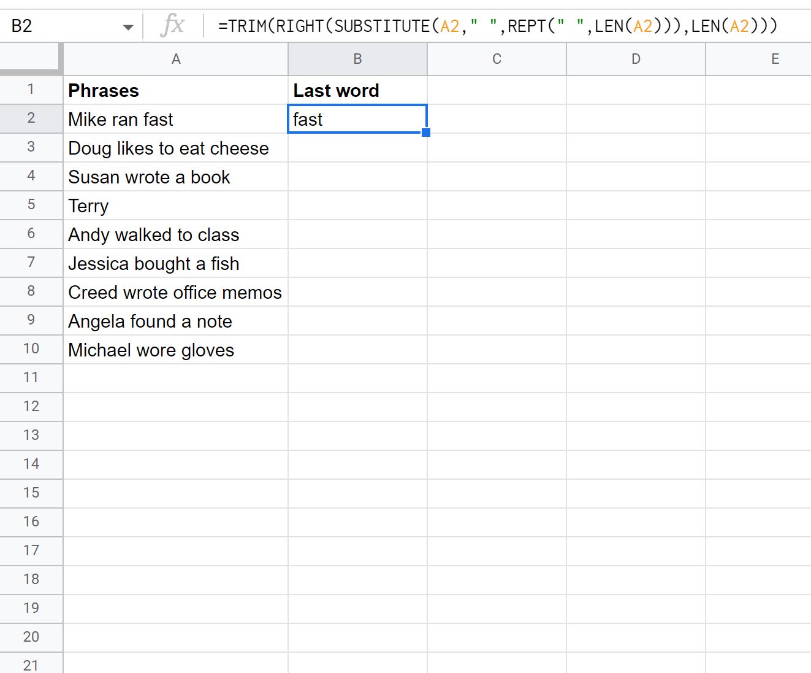The width and height of the screenshot is (811, 673).
Task: Select the cell with 'fast'
Action: [x=357, y=119]
